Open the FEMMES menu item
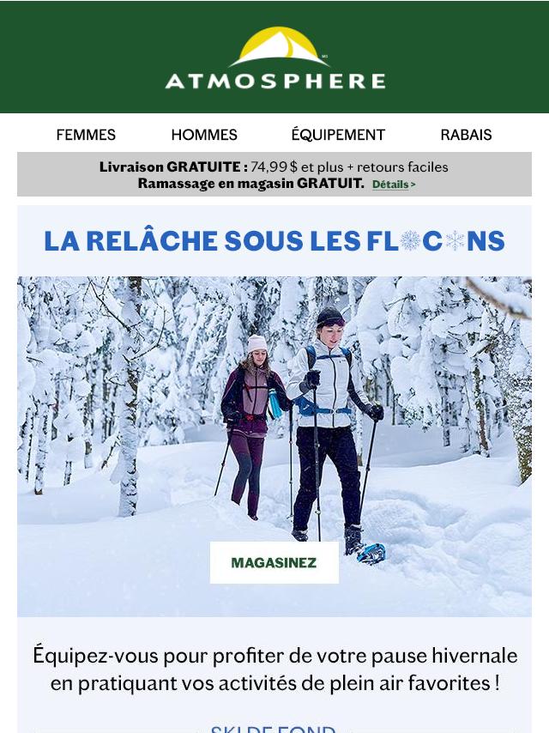 point(86,135)
